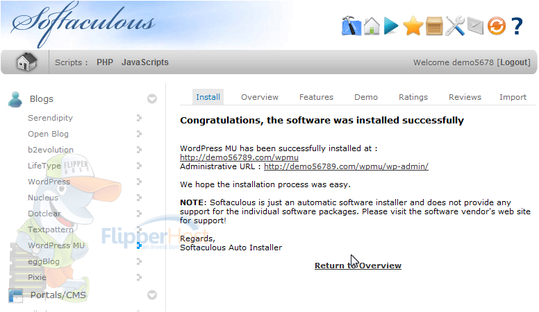Image resolution: width=539 pixels, height=312 pixels.
Task: Open the control panel hammer icon
Action: pos(351,26)
